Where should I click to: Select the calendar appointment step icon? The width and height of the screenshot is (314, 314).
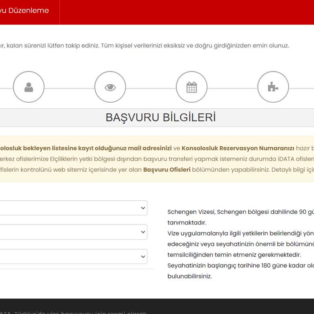click(x=192, y=87)
